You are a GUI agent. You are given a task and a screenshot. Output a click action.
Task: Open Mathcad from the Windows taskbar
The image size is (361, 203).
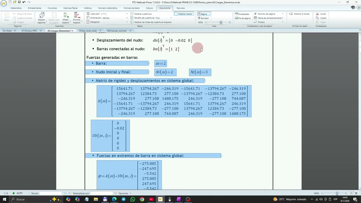(160, 199)
